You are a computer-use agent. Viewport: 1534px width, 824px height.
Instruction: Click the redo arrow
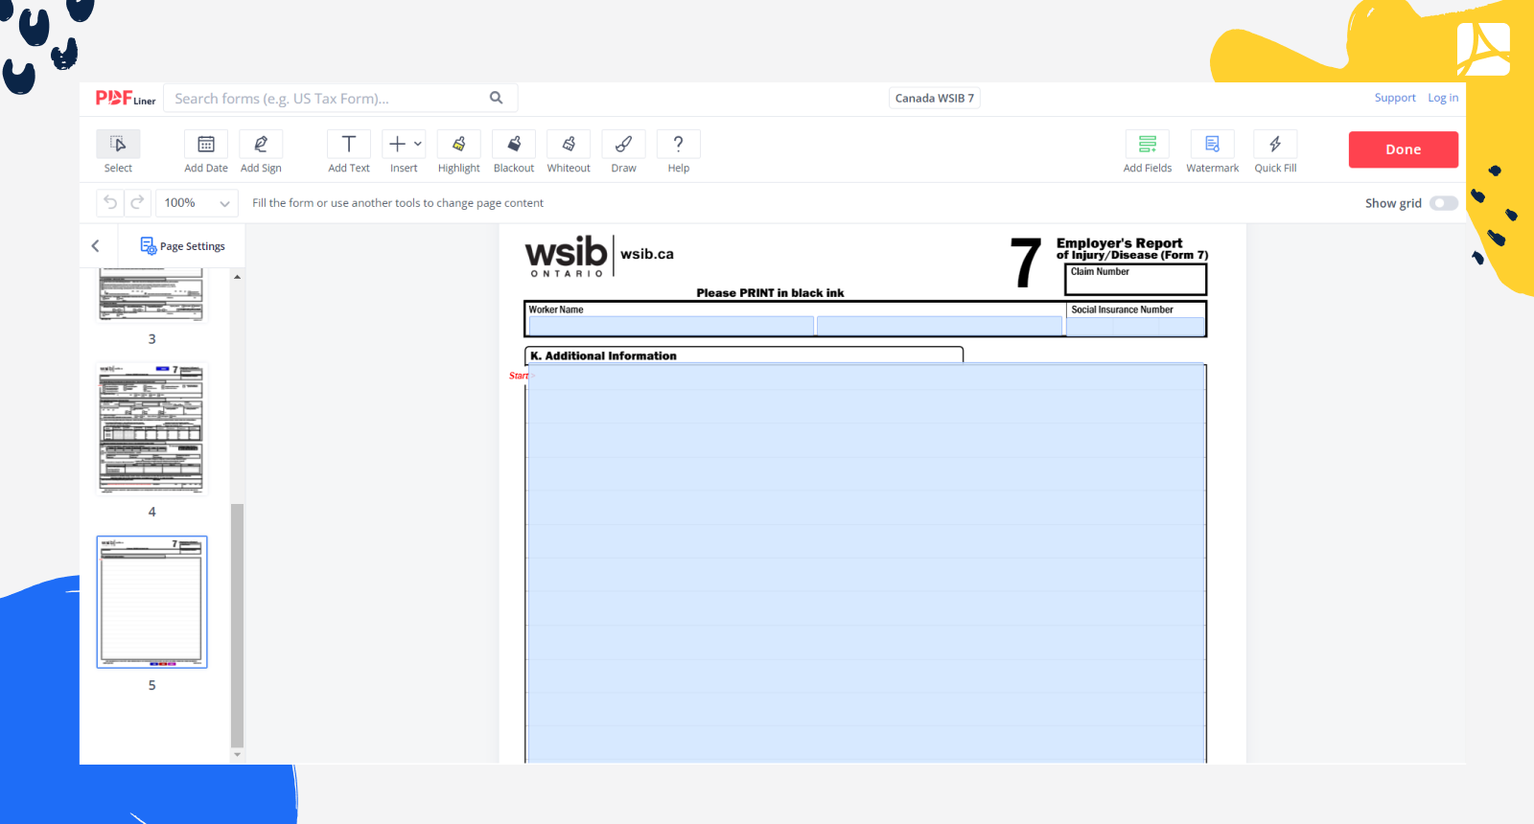pos(137,202)
